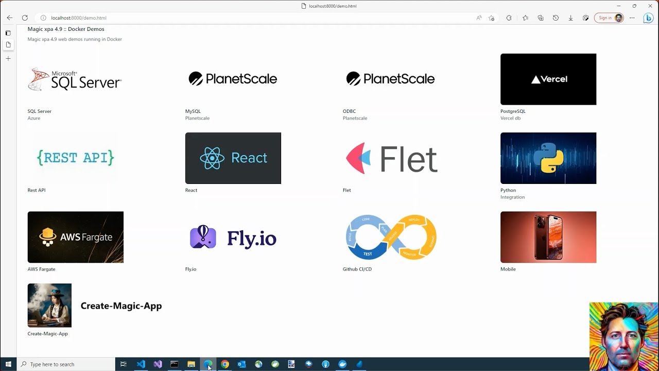Open the REST API demo image
659x371 pixels.
click(x=75, y=158)
